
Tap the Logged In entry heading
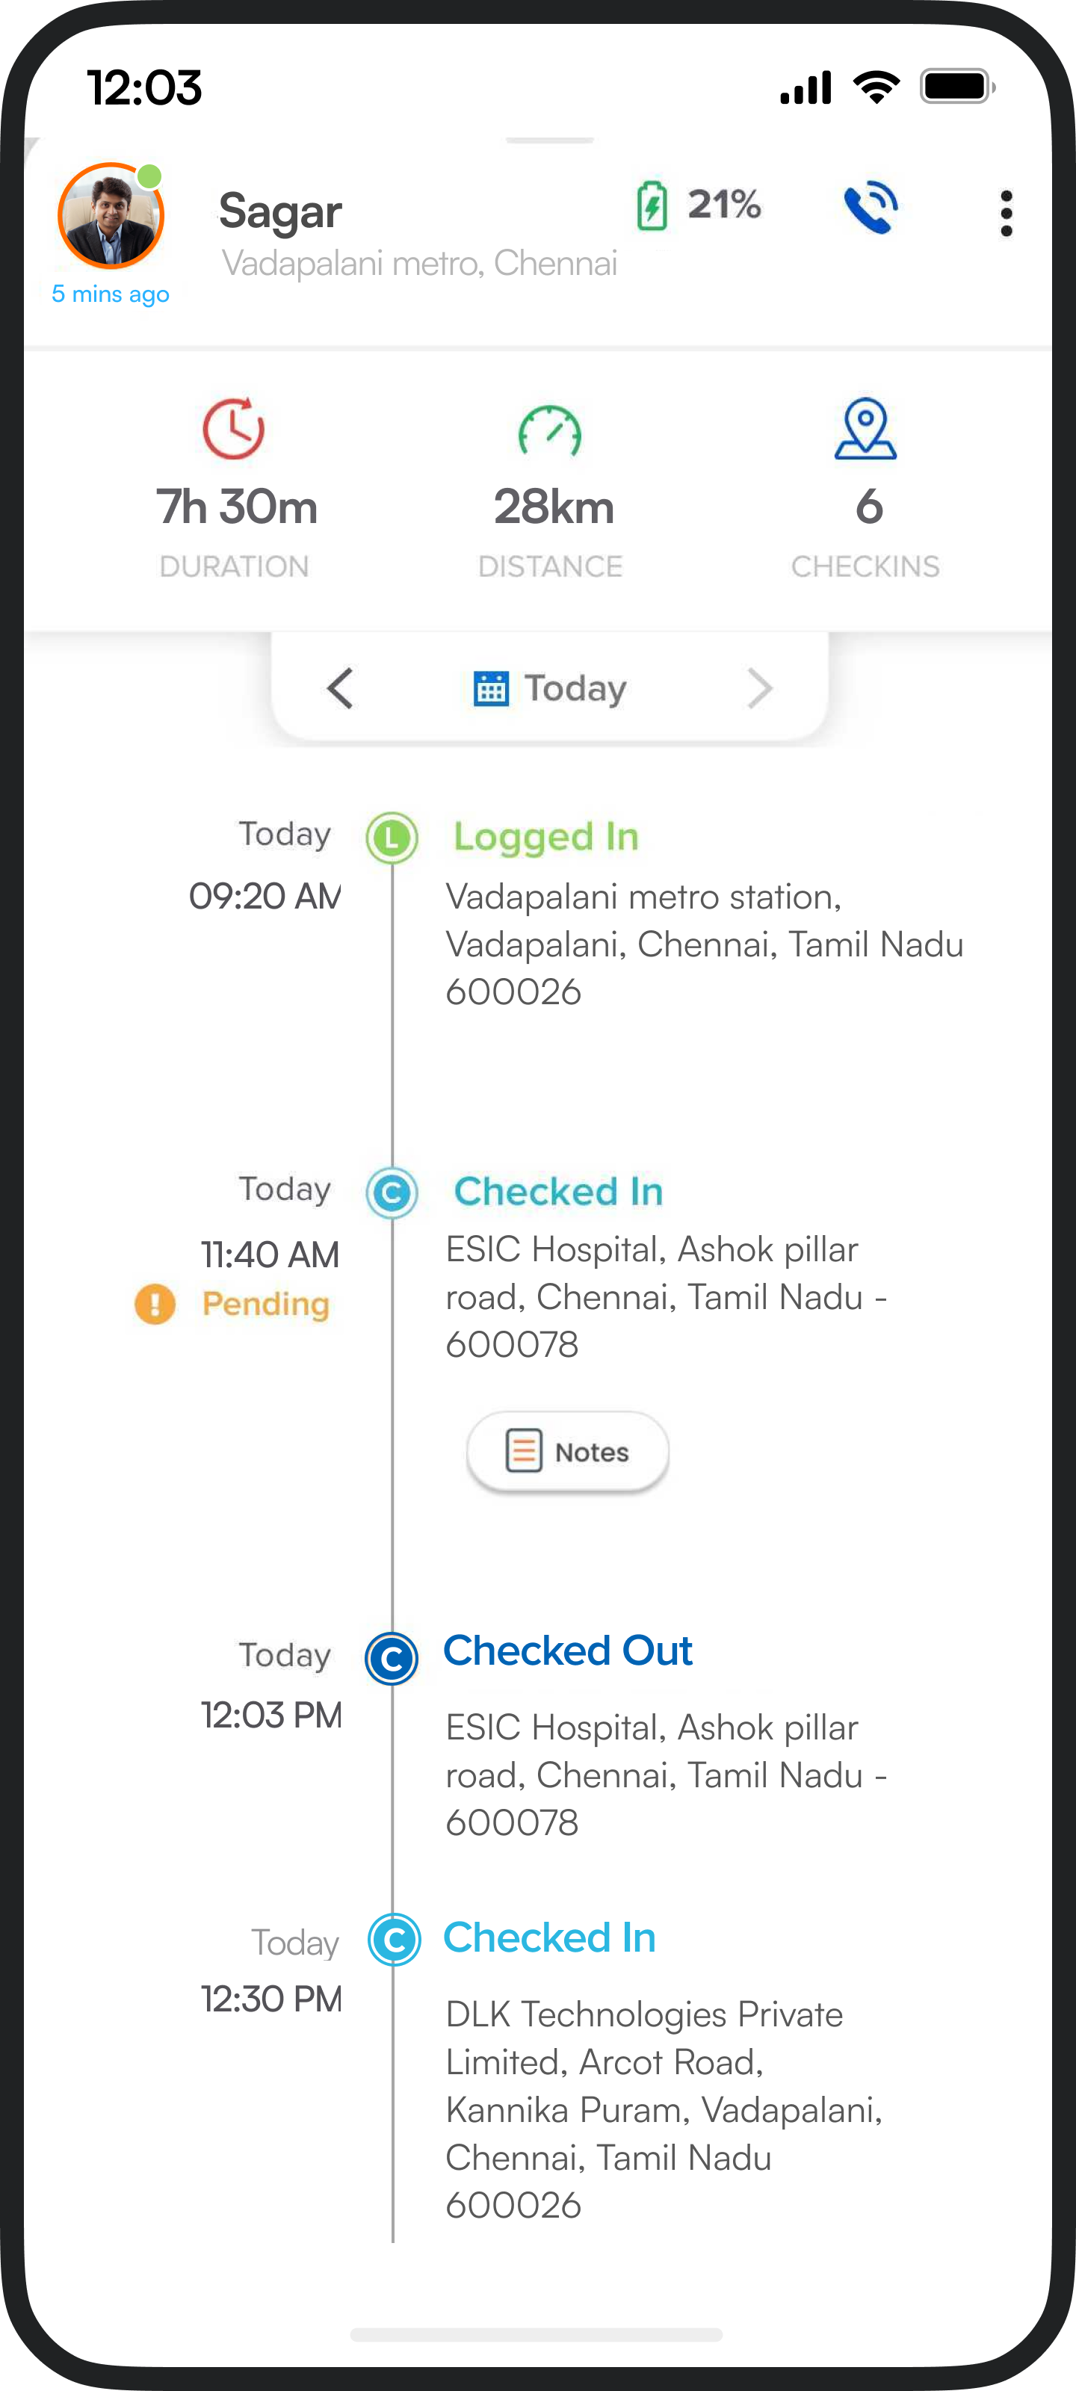546,837
